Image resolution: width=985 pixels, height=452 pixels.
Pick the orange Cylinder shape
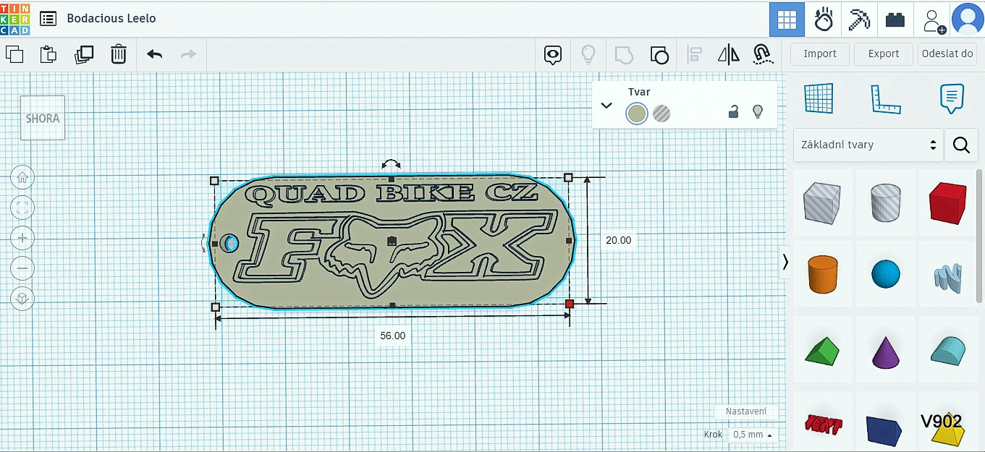[x=821, y=274]
